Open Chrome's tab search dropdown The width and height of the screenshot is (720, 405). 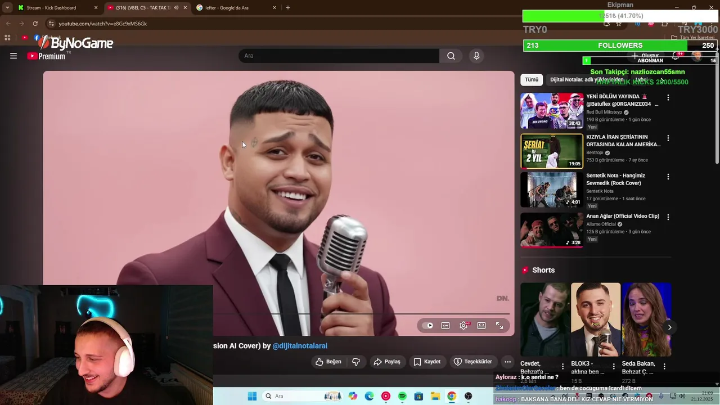7,7
